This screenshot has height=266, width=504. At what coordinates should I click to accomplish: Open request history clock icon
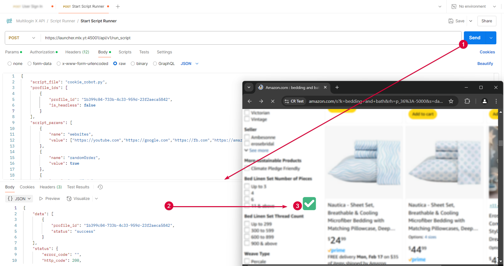click(100, 187)
